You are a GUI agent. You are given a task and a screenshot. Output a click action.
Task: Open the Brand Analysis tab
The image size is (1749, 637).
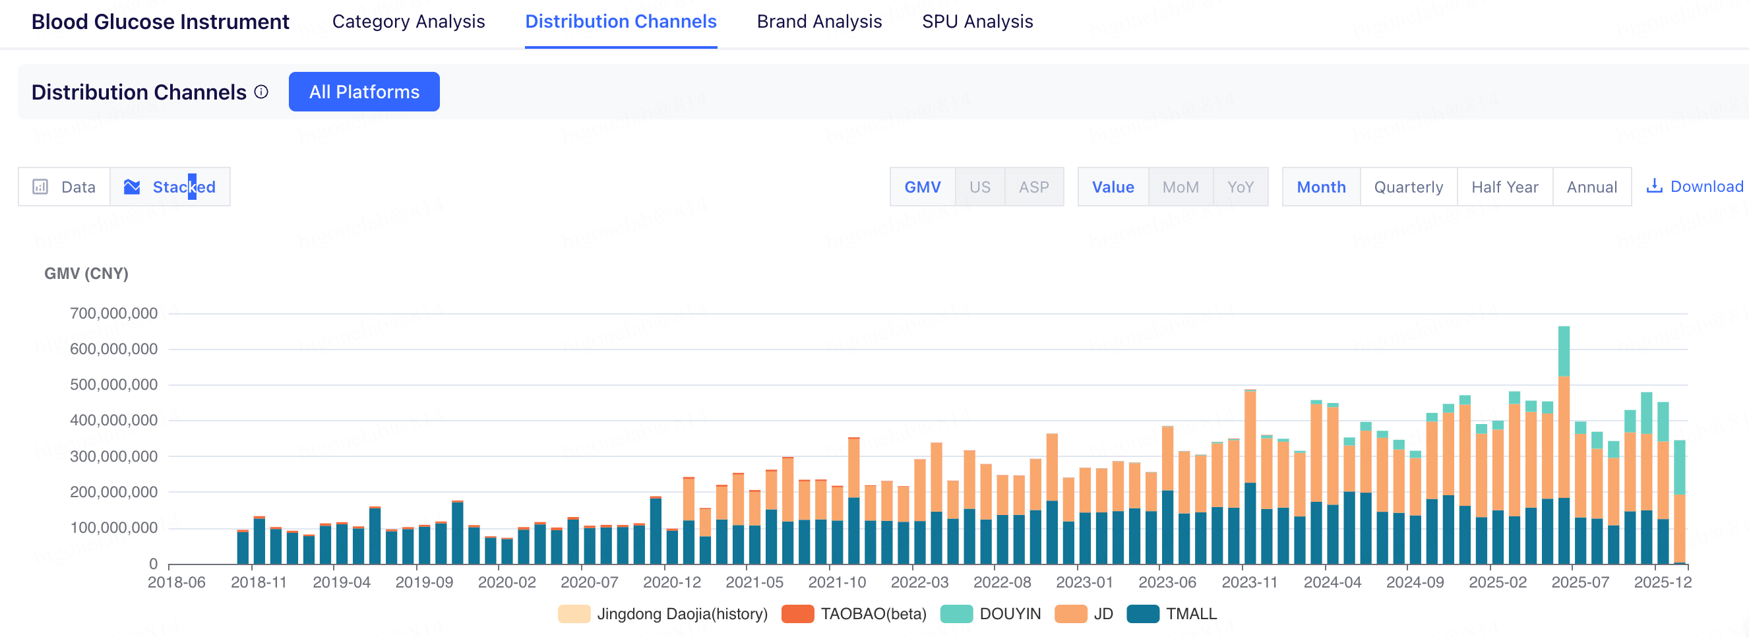(819, 22)
